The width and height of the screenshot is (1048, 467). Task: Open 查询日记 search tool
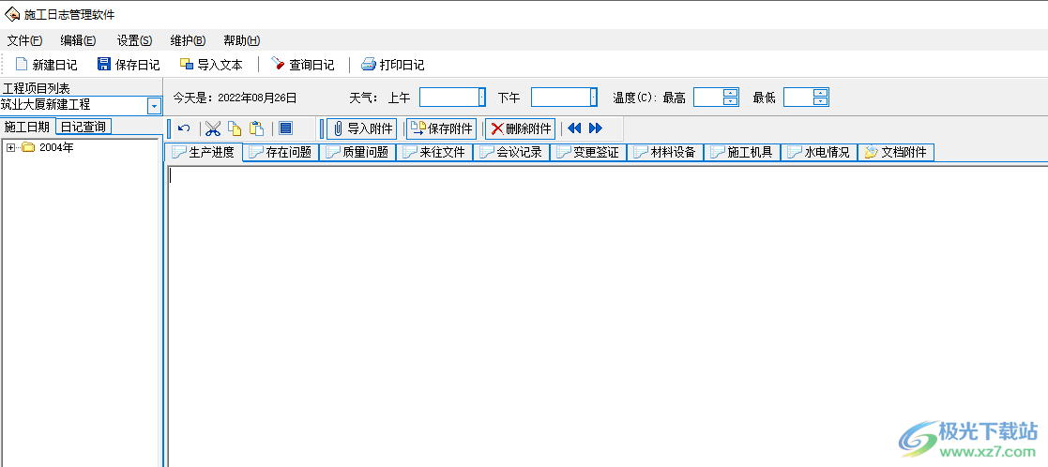[x=302, y=65]
